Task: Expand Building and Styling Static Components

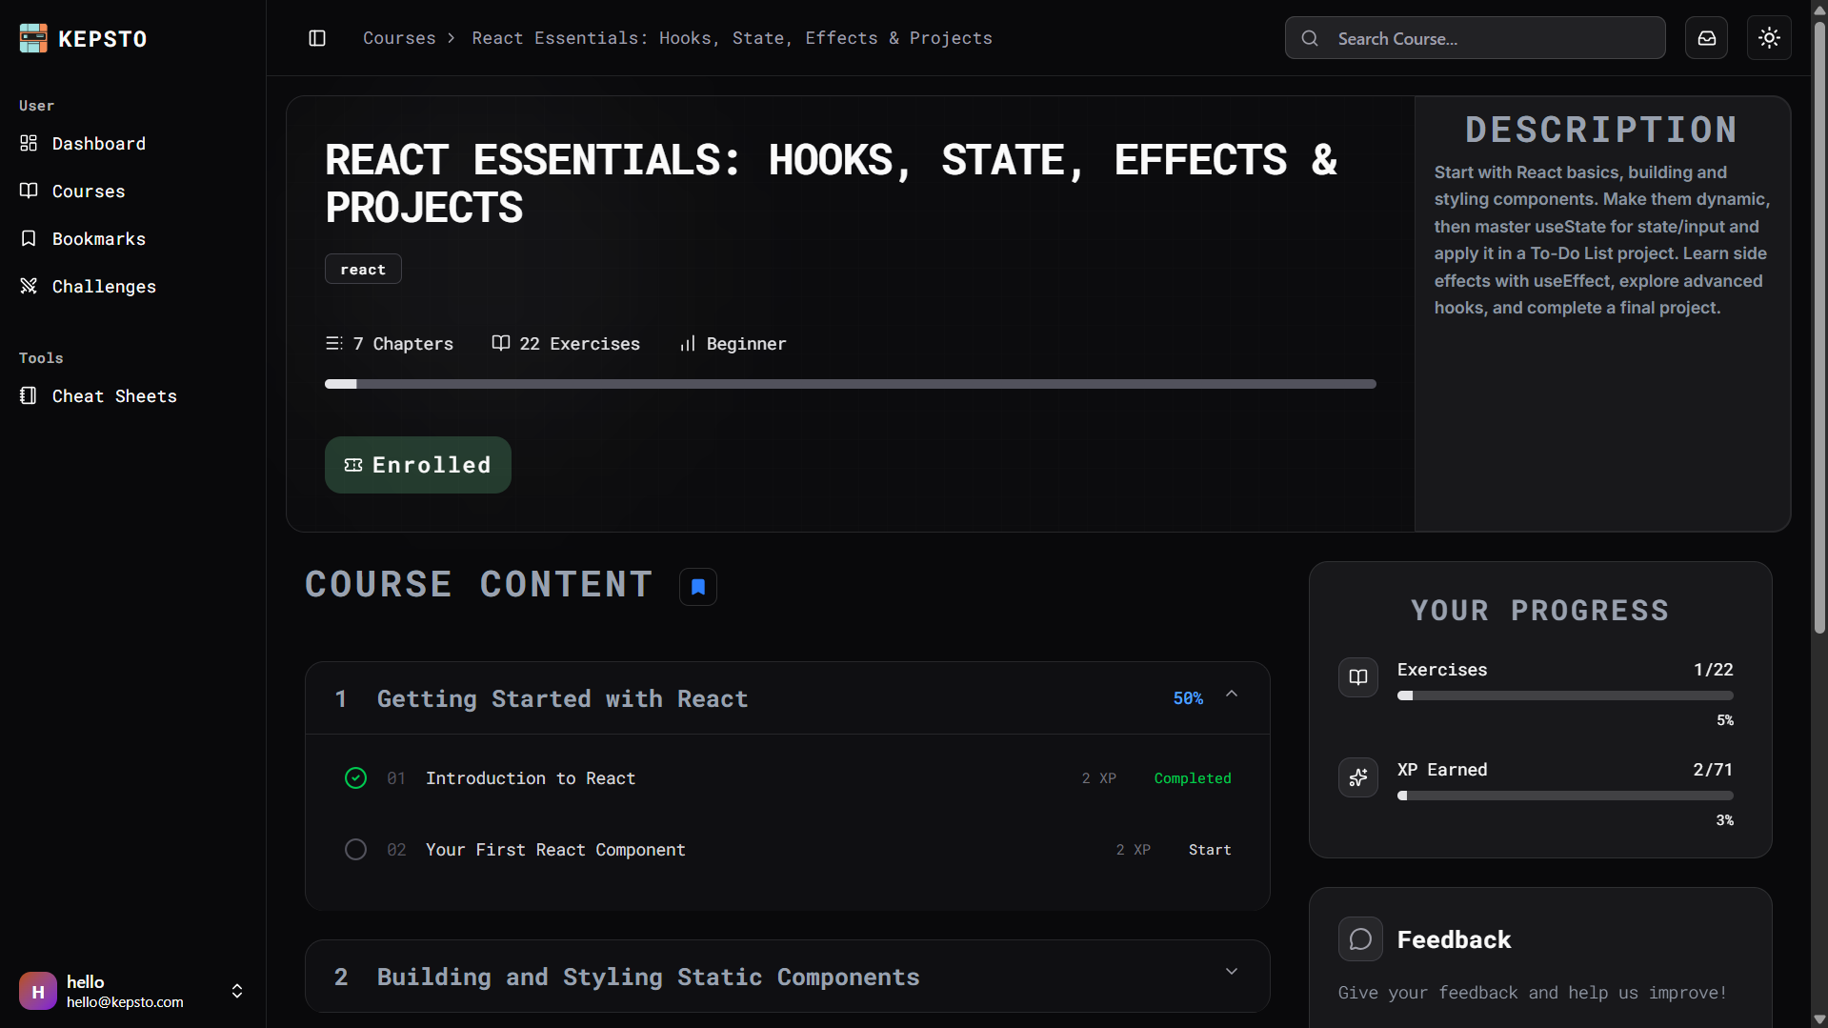Action: coord(1231,971)
